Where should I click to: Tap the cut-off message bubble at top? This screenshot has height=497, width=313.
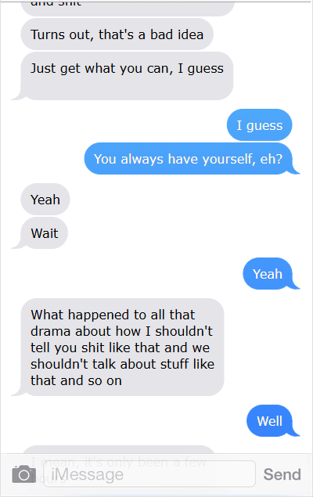tap(128, 7)
